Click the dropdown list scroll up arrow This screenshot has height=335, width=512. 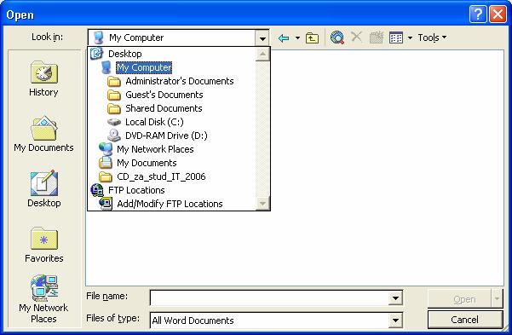pos(262,55)
